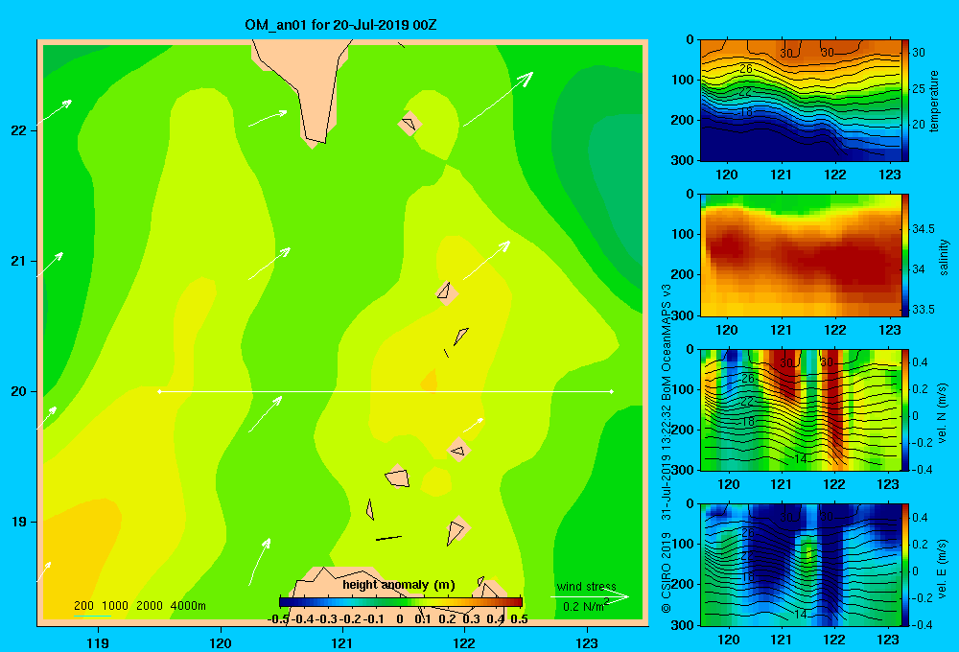Click the '100' depth label of temperature panel
This screenshot has height=652, width=959.
click(x=683, y=80)
